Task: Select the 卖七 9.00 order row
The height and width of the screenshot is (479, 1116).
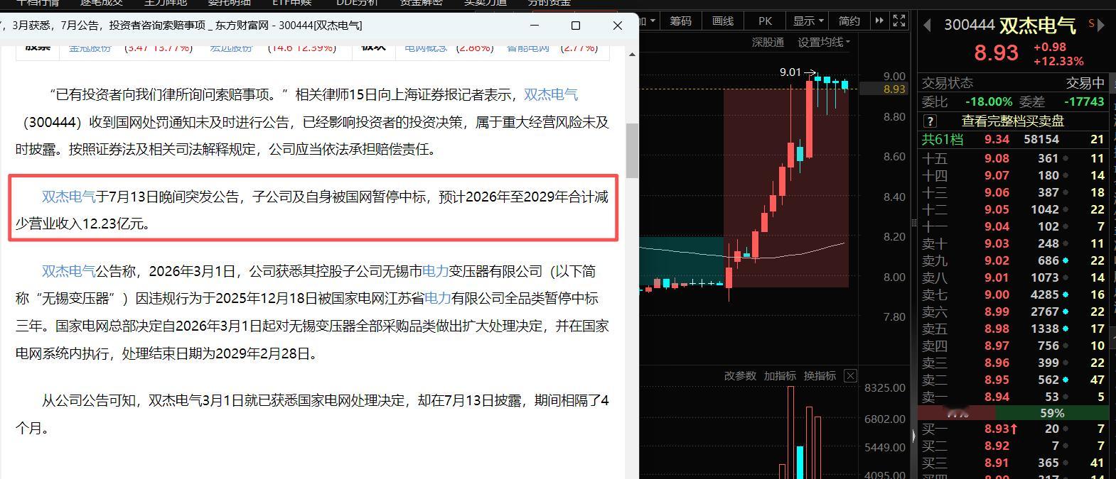Action: pyautogui.click(x=1013, y=294)
